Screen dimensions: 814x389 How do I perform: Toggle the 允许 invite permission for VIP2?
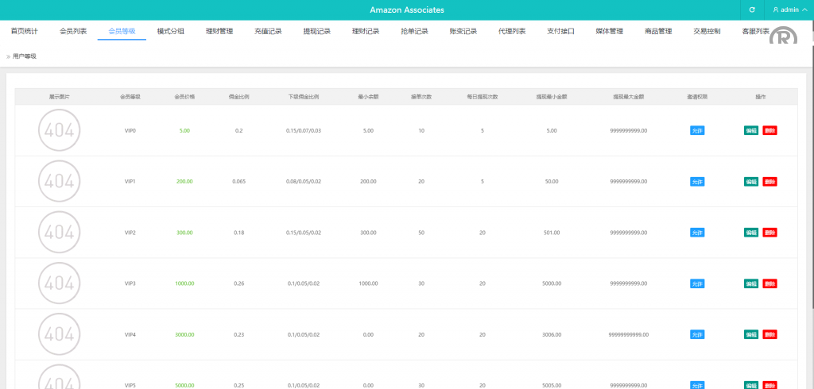click(x=697, y=233)
